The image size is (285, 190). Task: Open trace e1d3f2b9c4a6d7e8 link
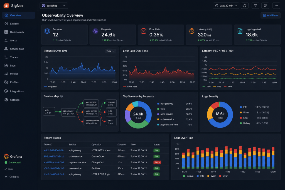point(54,162)
